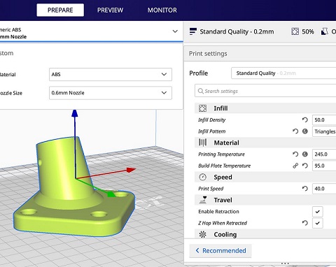Open the Infill Pattern Triangles dropdown
Image resolution: width=336 pixels, height=267 pixels.
pos(324,131)
